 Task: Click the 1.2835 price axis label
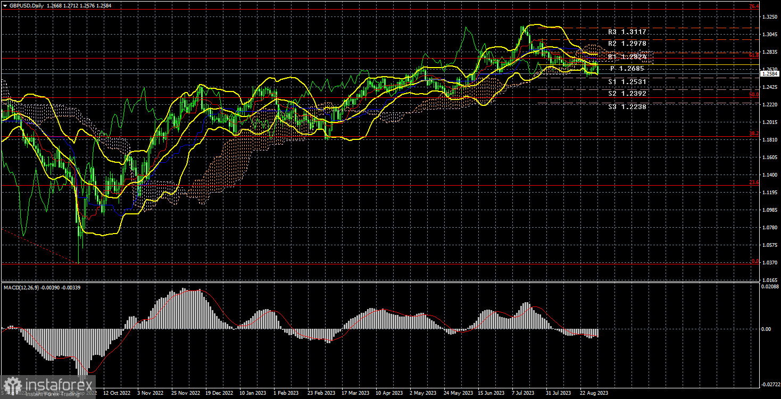pos(769,52)
